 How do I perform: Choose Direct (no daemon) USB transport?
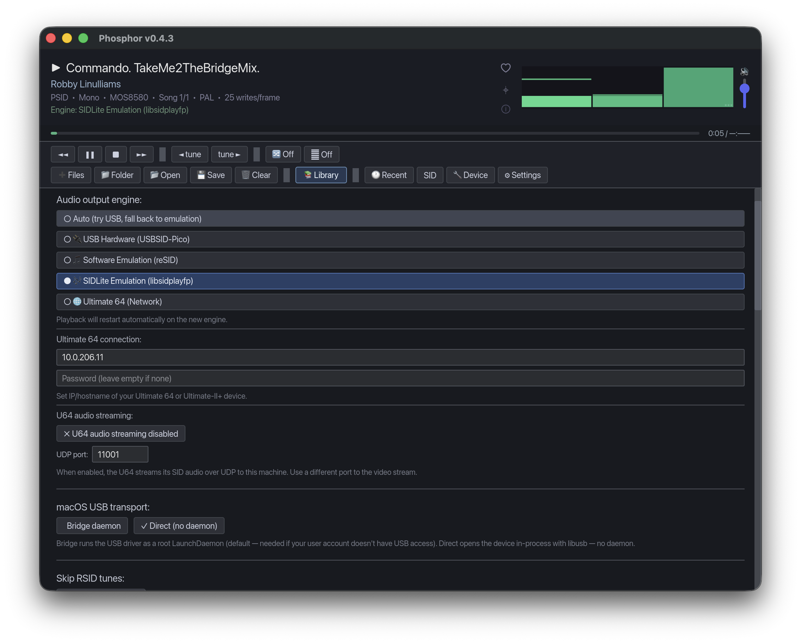pyautogui.click(x=179, y=526)
